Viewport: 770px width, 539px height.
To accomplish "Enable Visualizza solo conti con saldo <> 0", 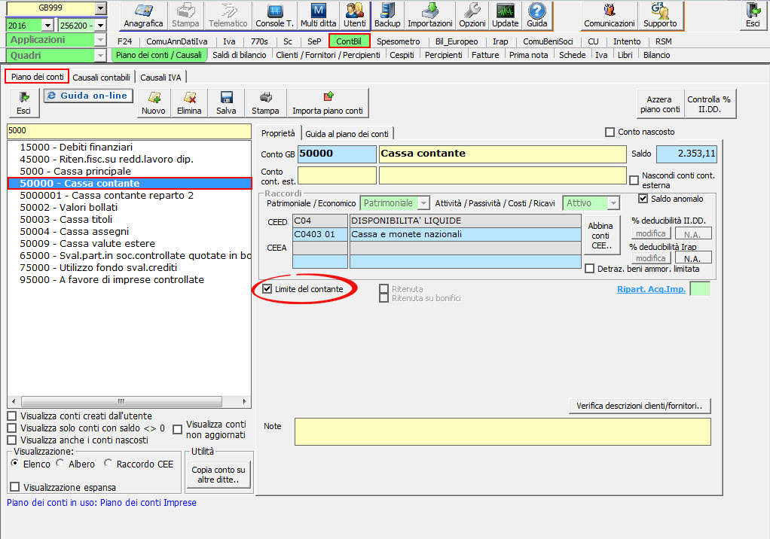I will pos(12,428).
